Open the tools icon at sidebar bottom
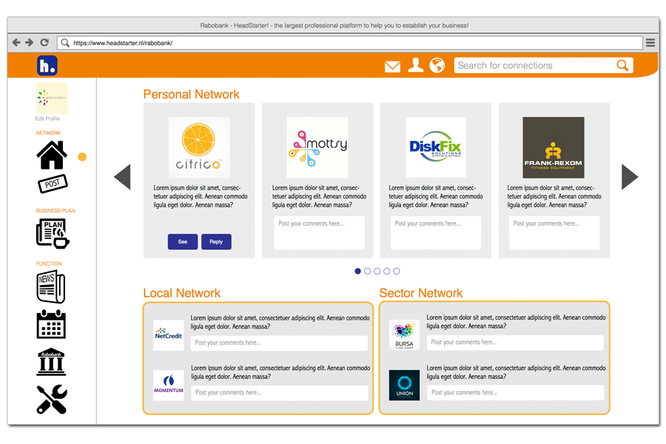This screenshot has height=444, width=666. pyautogui.click(x=50, y=398)
